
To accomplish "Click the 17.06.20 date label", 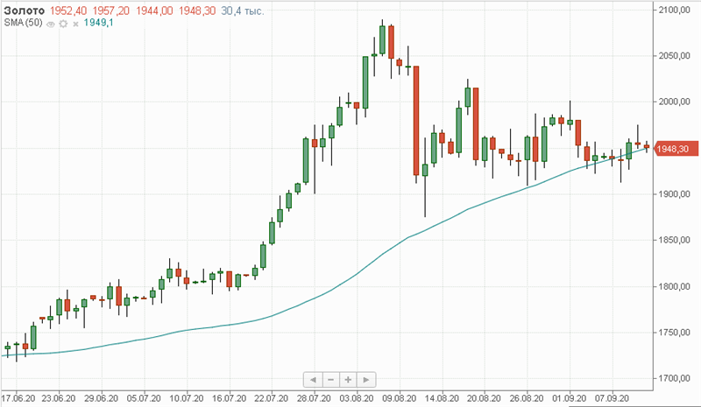I will click(x=18, y=398).
